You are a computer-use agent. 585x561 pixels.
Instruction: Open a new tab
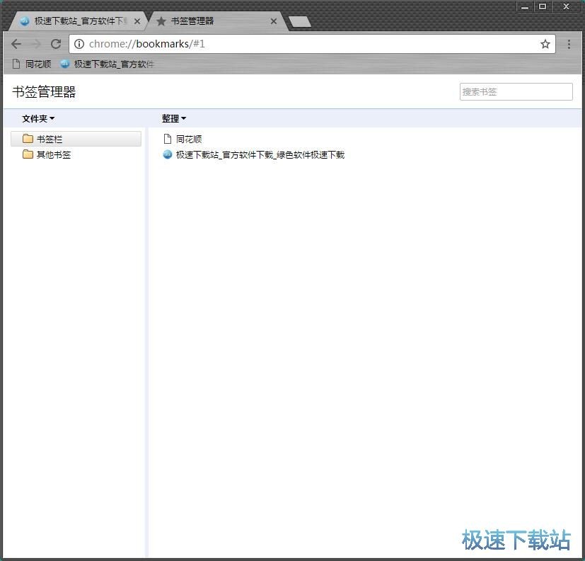coord(300,22)
